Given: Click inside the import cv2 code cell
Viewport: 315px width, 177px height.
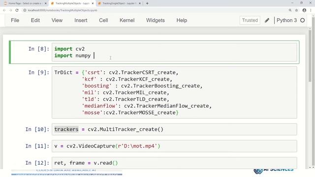Looking at the screenshot, I should (x=174, y=52).
